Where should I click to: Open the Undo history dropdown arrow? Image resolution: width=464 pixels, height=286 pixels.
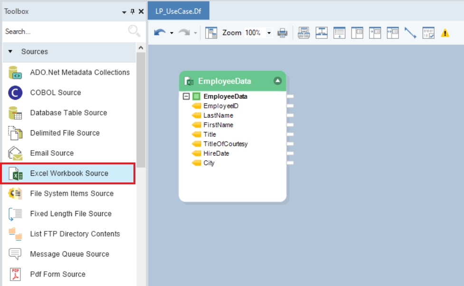(x=171, y=33)
